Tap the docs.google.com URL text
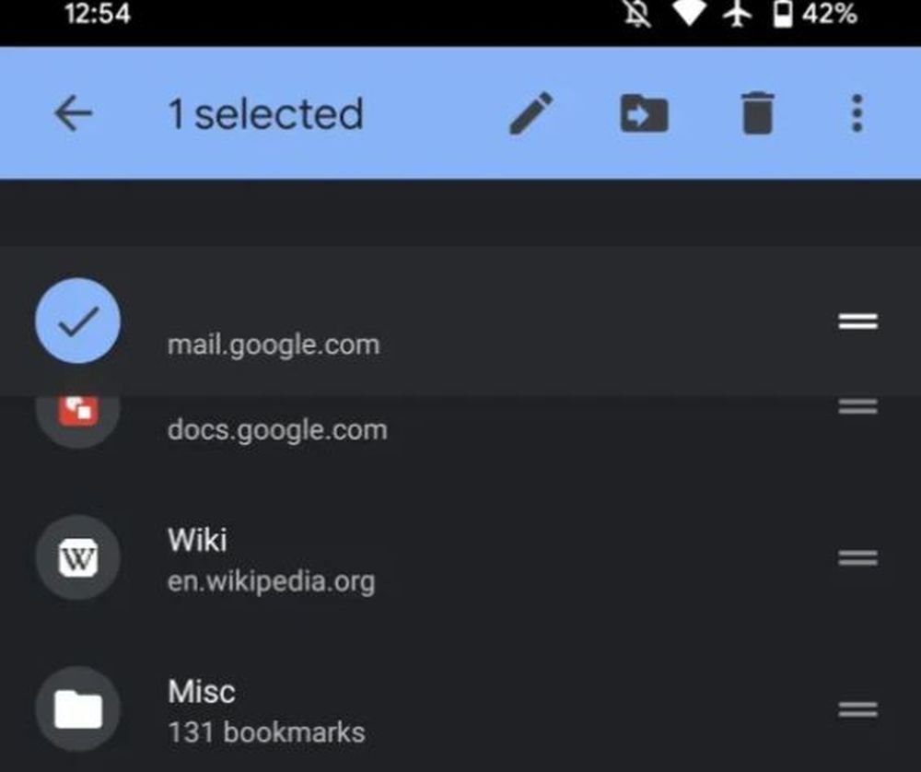 coord(276,430)
